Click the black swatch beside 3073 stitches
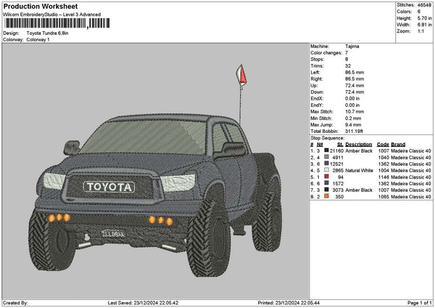 pyautogui.click(x=326, y=190)
